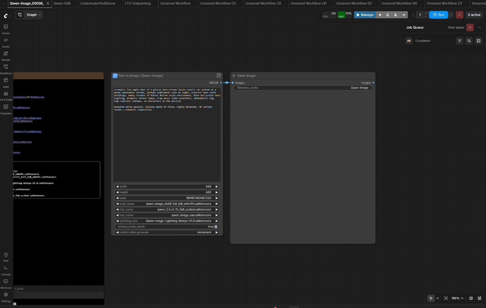The image size is (486, 308).
Task: Click the Run button
Action: (438, 15)
